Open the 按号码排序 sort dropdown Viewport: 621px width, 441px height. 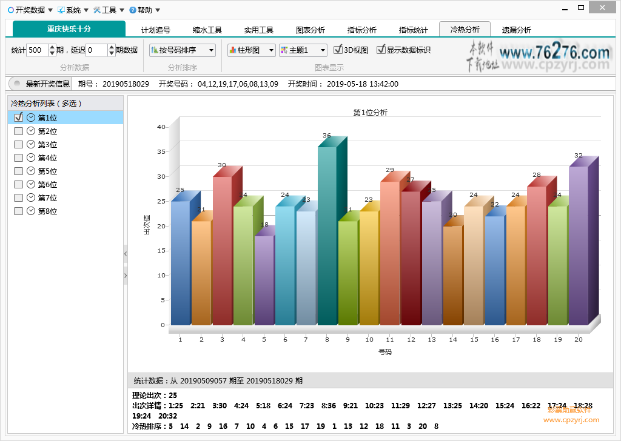182,50
